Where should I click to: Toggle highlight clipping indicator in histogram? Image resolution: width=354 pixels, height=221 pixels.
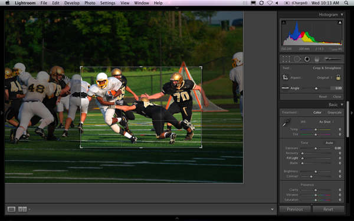[340, 22]
